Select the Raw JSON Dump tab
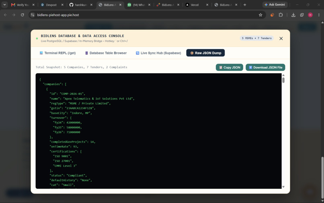Viewport: 324px width, 203px height. (205, 53)
